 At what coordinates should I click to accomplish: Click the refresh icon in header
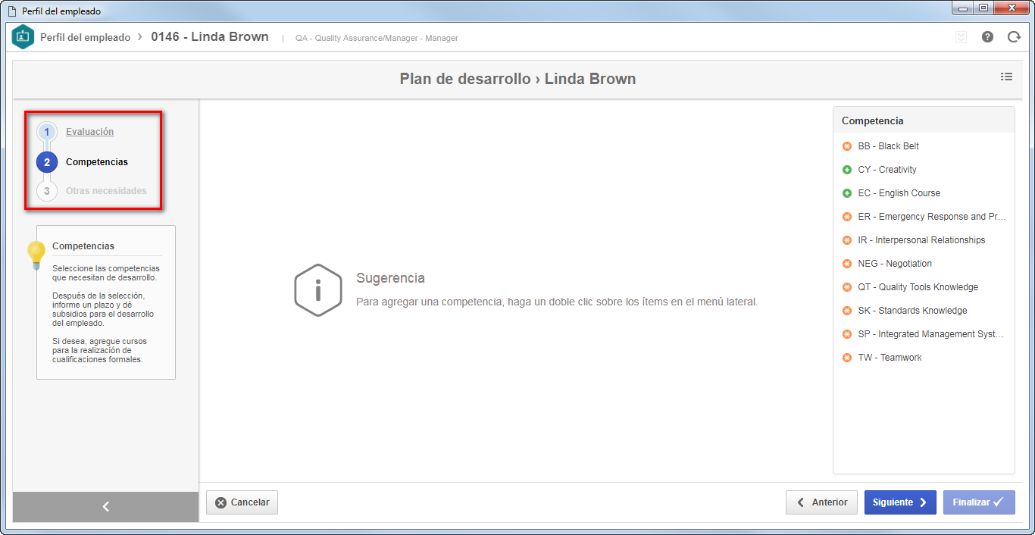point(1014,36)
